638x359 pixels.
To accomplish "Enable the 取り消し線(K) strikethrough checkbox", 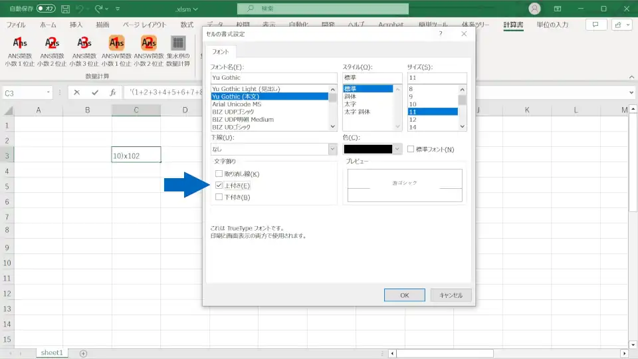I will [x=219, y=174].
